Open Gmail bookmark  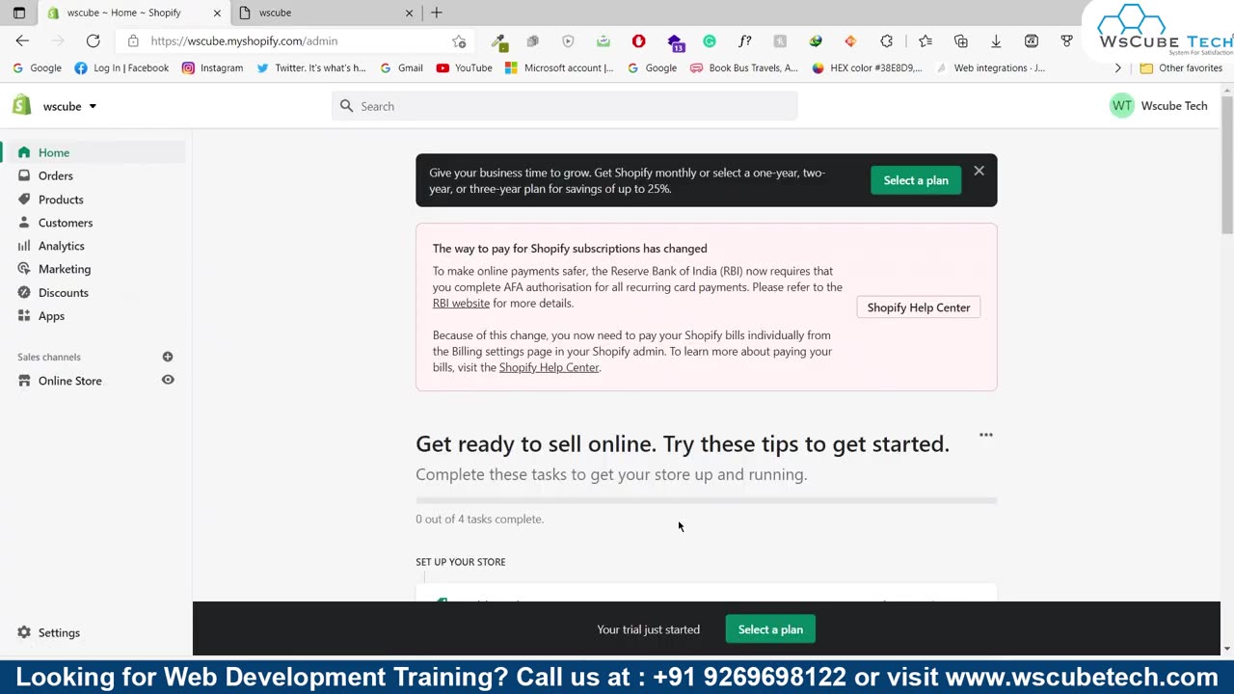[x=401, y=68]
